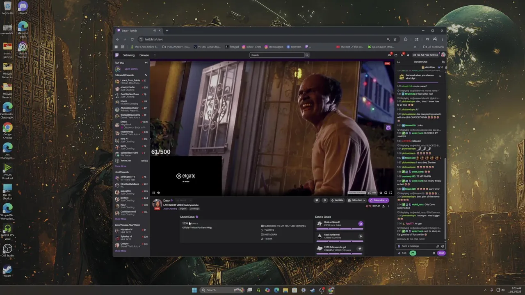Click Go Ad-Free for Free button
525x295 pixels.
coord(426,55)
